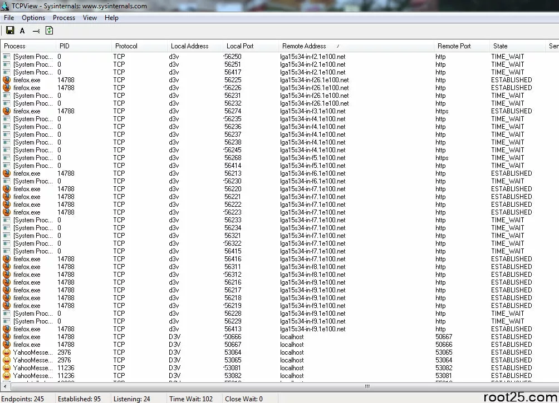Toggle Resolve Addresses 'A' toolbar icon
This screenshot has width=559, height=403.
click(x=22, y=31)
